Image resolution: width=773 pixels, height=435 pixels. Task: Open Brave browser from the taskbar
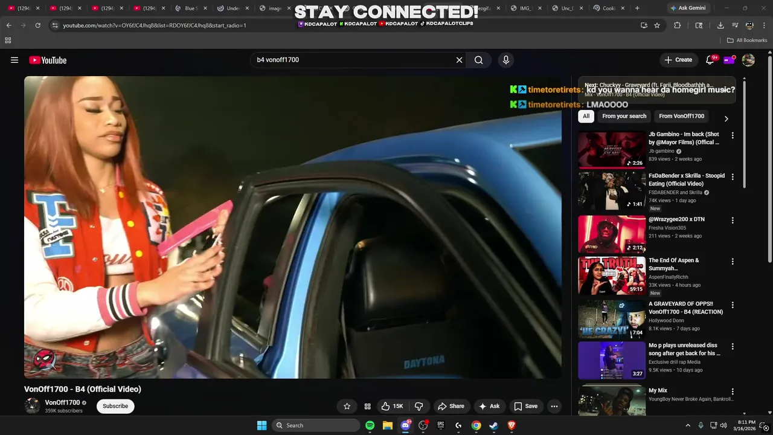512,425
